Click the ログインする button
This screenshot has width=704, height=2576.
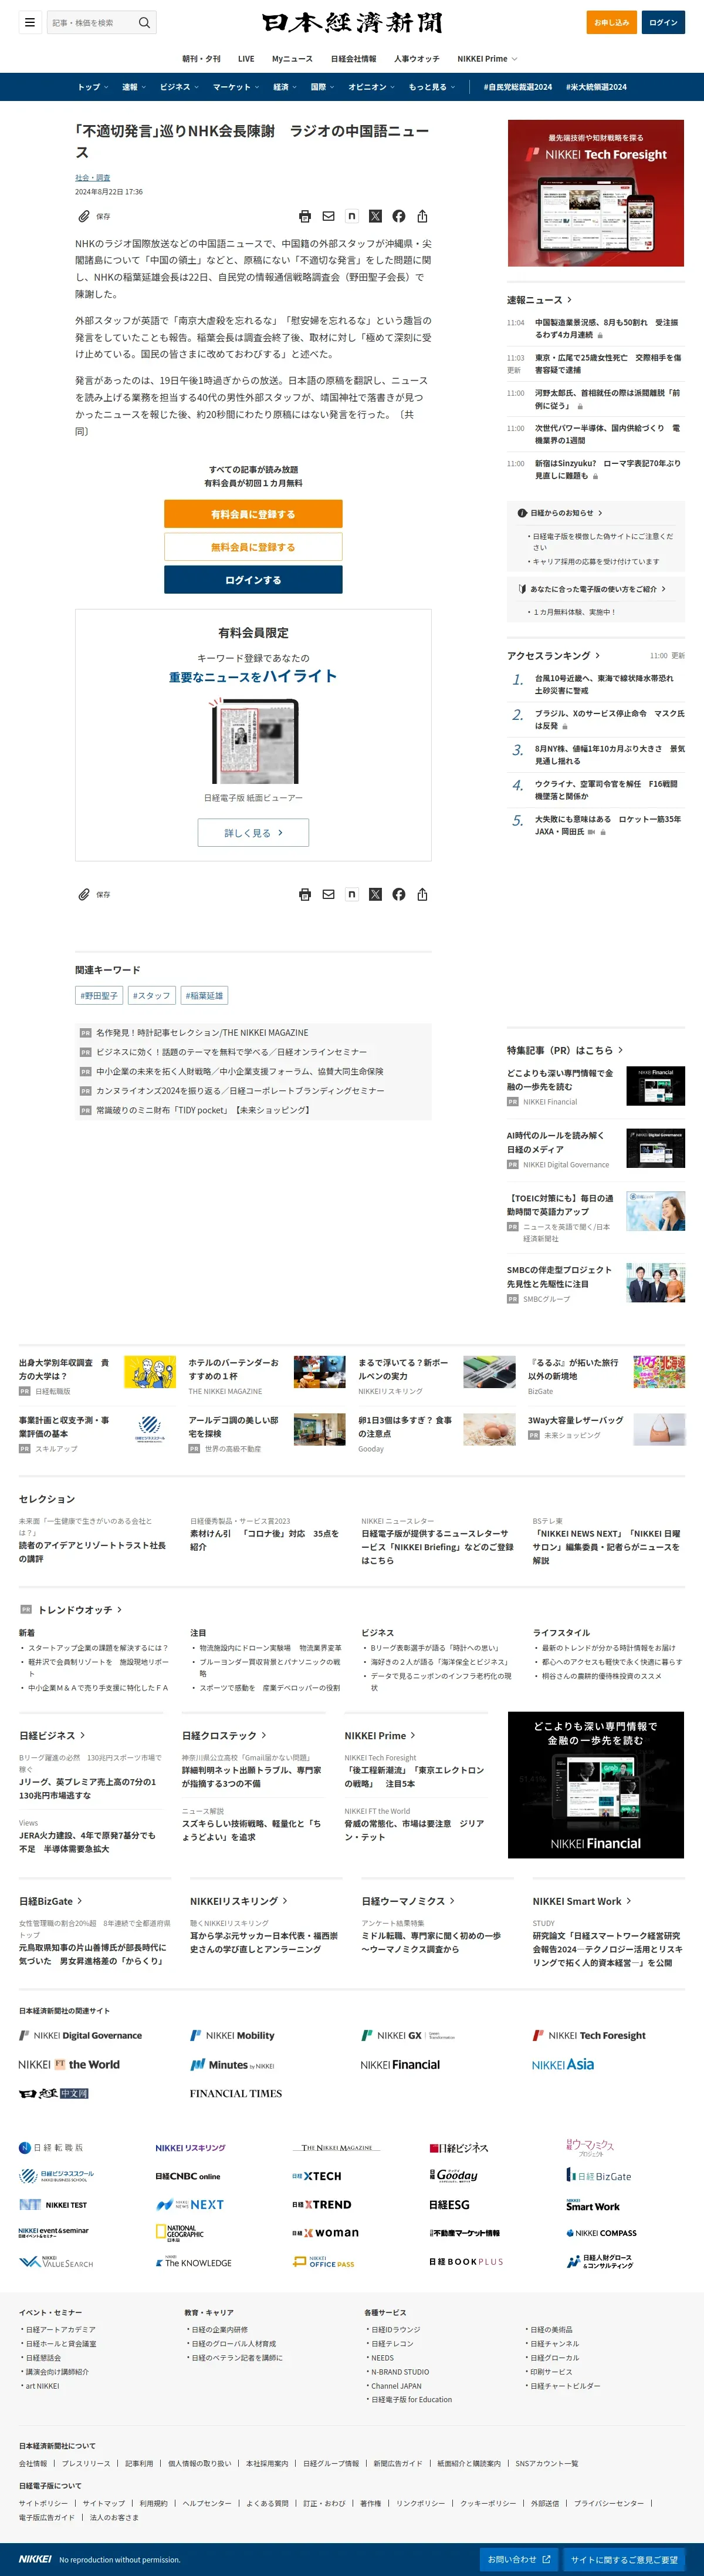[x=253, y=580]
